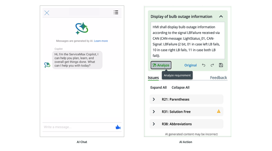This screenshot has height=151, width=272.
Task: Save requirement with floppy disk icon
Action: click(221, 65)
